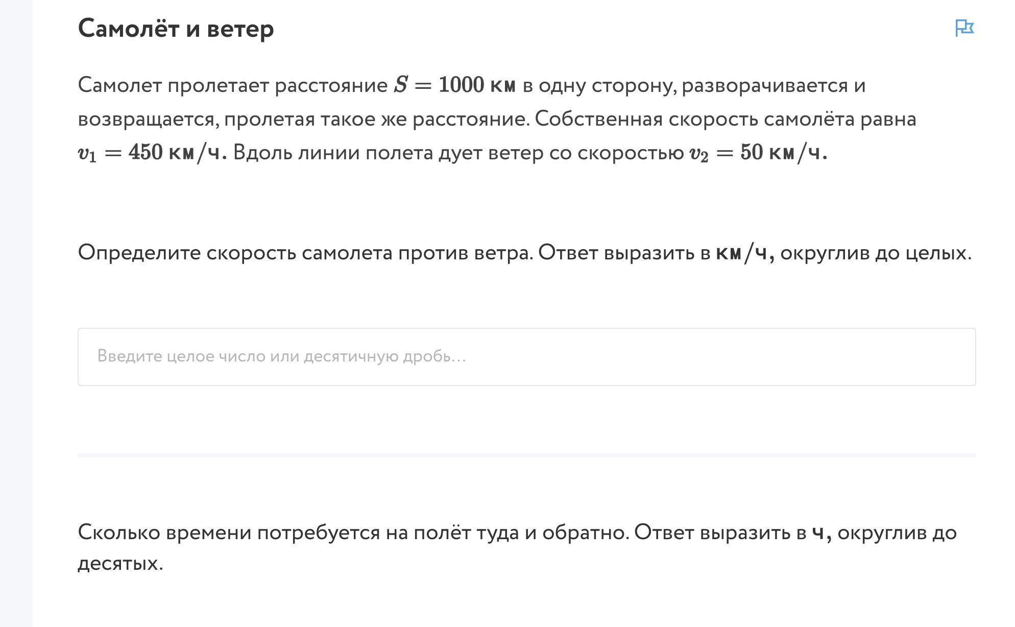
Task: Click the v2 = 50 км/ч formula
Action: (x=758, y=153)
